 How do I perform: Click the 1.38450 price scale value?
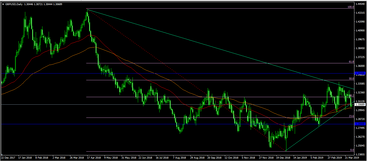[x=361, y=48]
